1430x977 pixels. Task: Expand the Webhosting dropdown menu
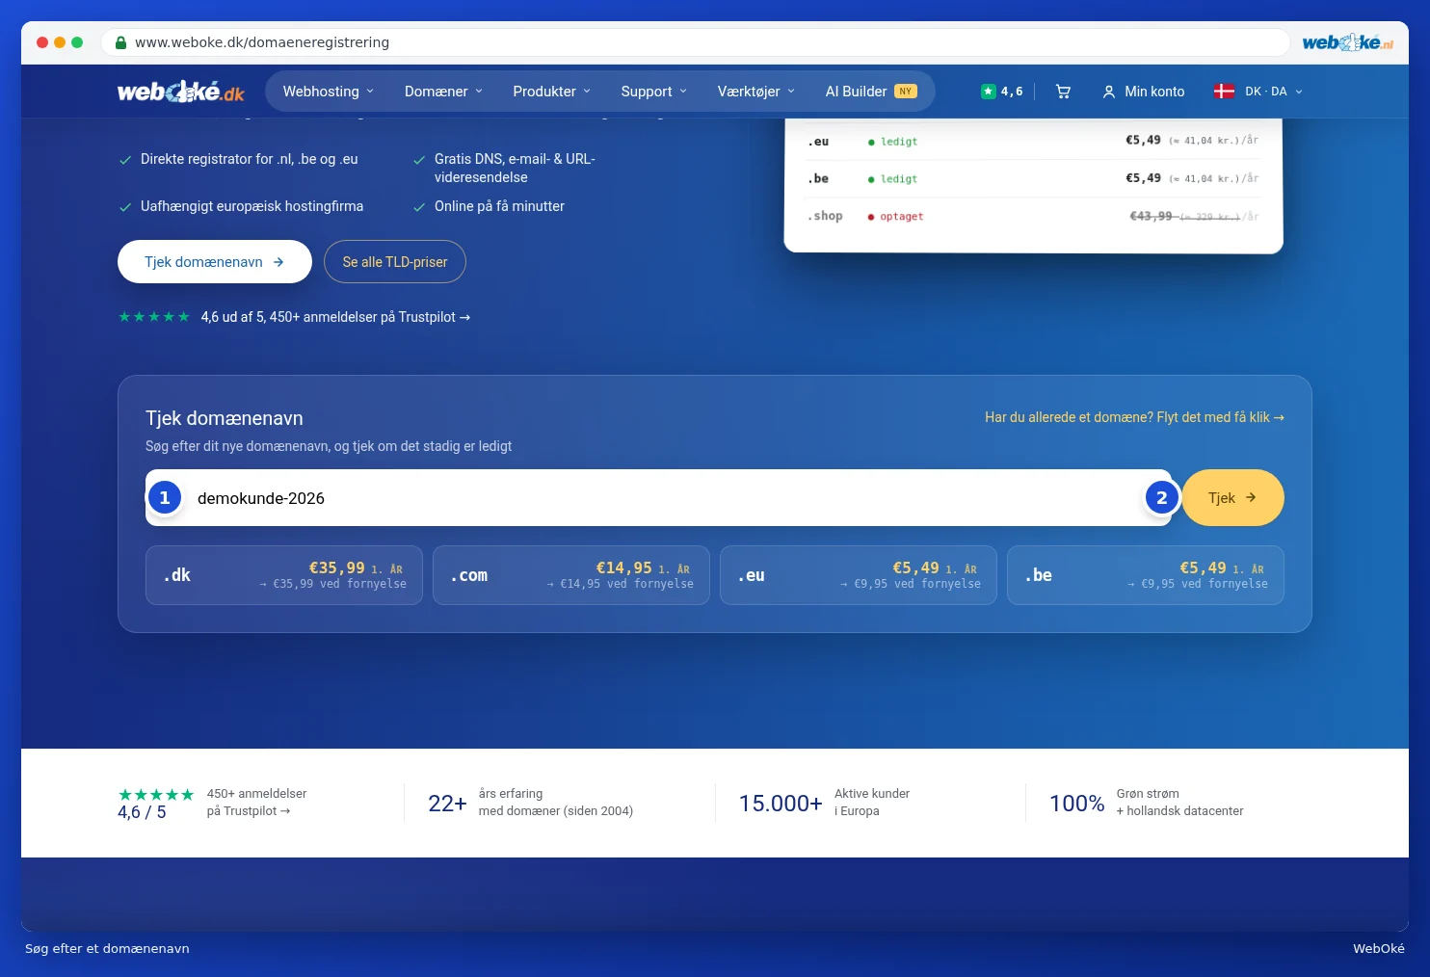tap(328, 92)
